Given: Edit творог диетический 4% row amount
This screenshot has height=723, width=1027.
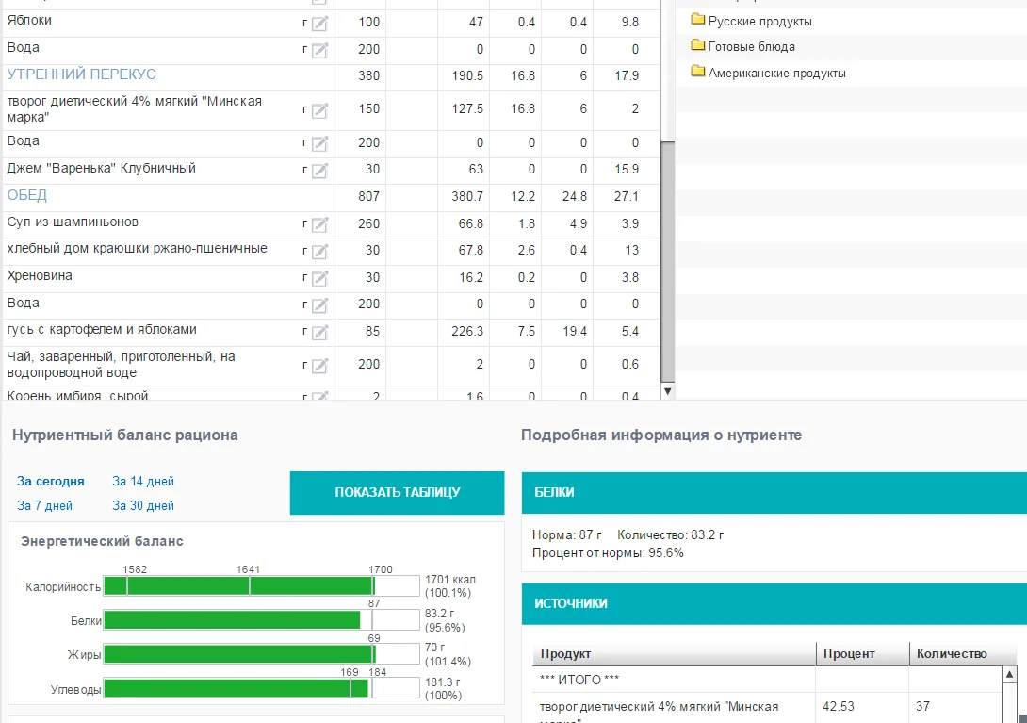Looking at the screenshot, I should point(319,111).
